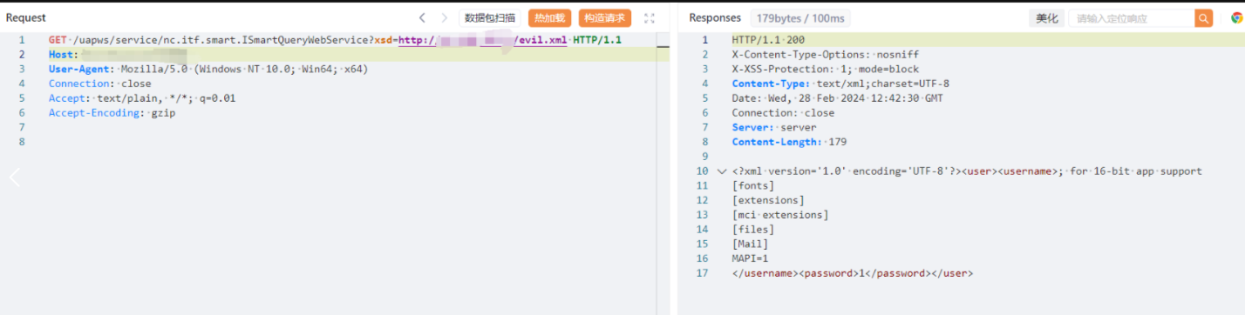Image resolution: width=1245 pixels, height=315 pixels.
Task: Click the 'Accept-Encoding: gzip' line
Action: point(112,113)
